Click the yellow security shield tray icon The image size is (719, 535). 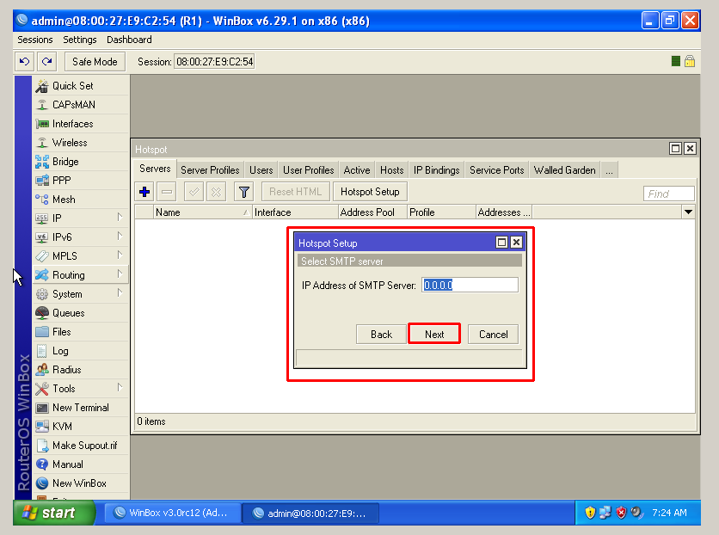click(590, 513)
